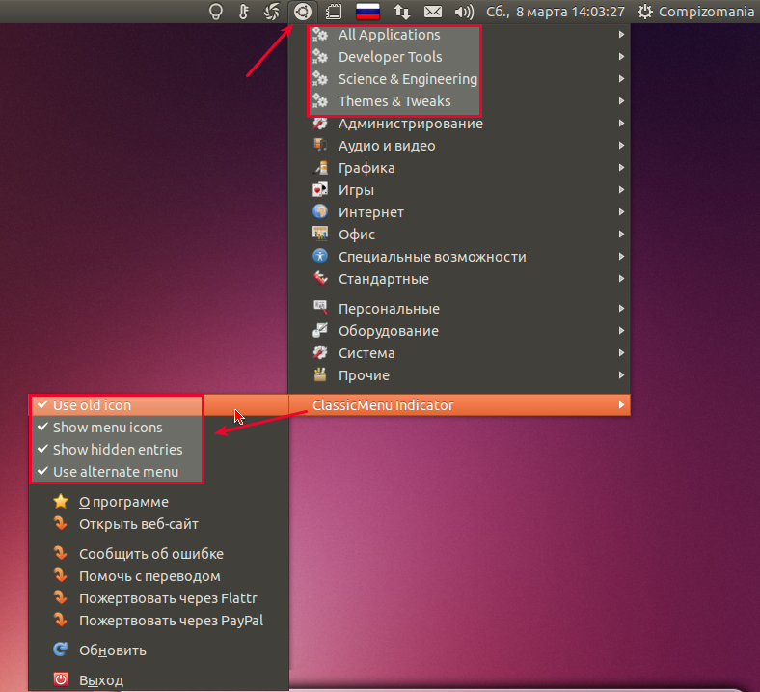Open О программе about dialog
The height and width of the screenshot is (692, 760).
click(159, 502)
